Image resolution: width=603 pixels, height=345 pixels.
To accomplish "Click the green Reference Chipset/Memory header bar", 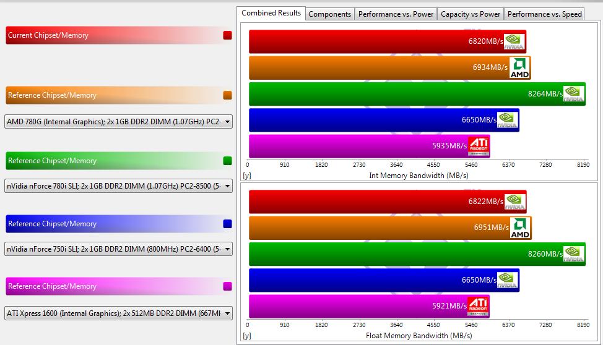I will [x=119, y=161].
